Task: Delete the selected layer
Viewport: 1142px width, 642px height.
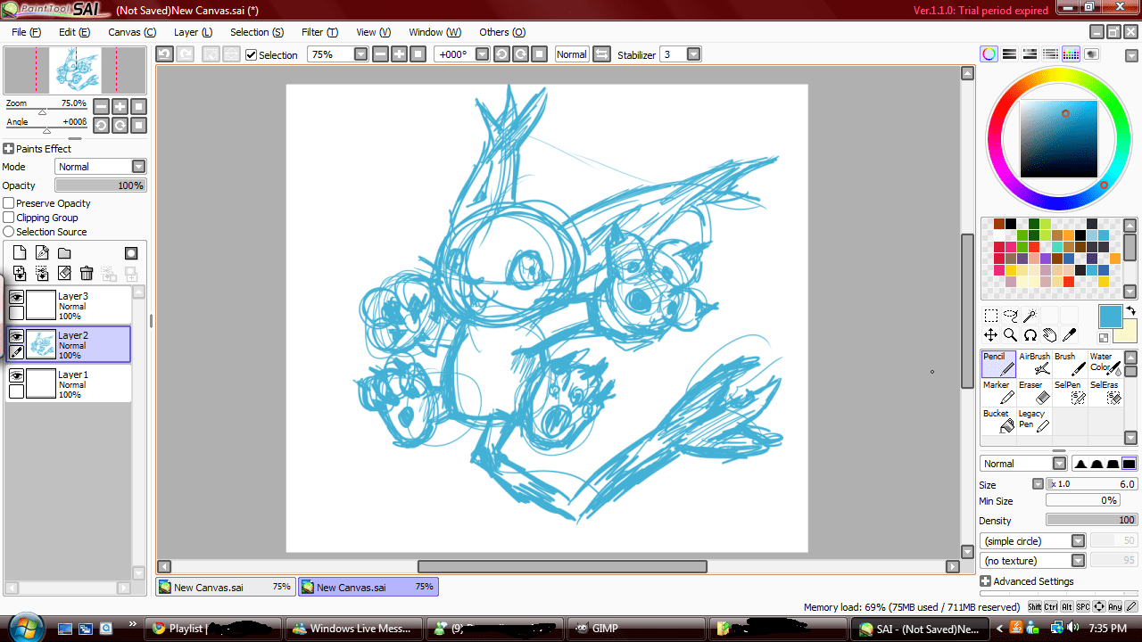Action: coord(87,274)
